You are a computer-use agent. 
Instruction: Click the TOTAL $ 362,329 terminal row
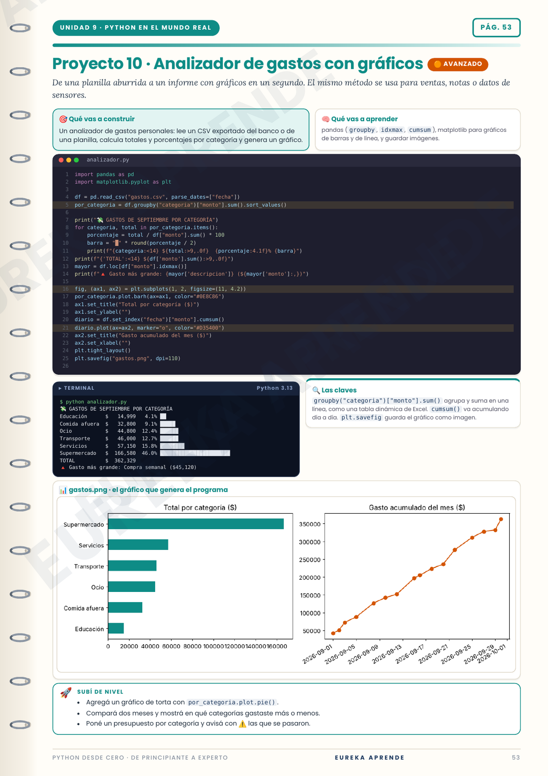point(97,461)
